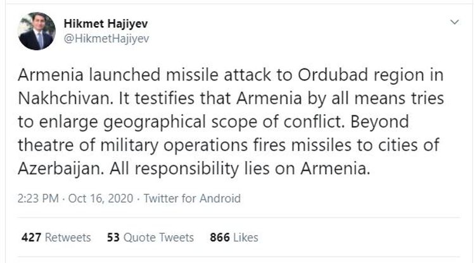This screenshot has height=263, width=475.
Task: Open the tweet options chevron menu
Action: tap(454, 22)
